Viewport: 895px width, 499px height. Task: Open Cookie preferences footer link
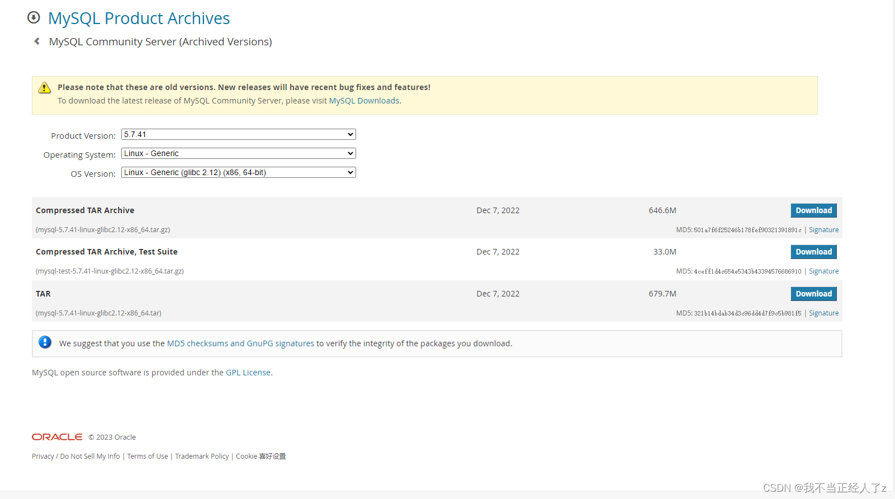pyautogui.click(x=261, y=456)
